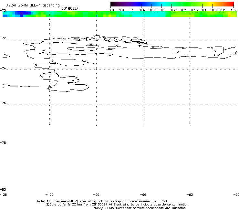This screenshot has width=239, height=210.
Task: Click the latitude label -80
Action: (3, 190)
